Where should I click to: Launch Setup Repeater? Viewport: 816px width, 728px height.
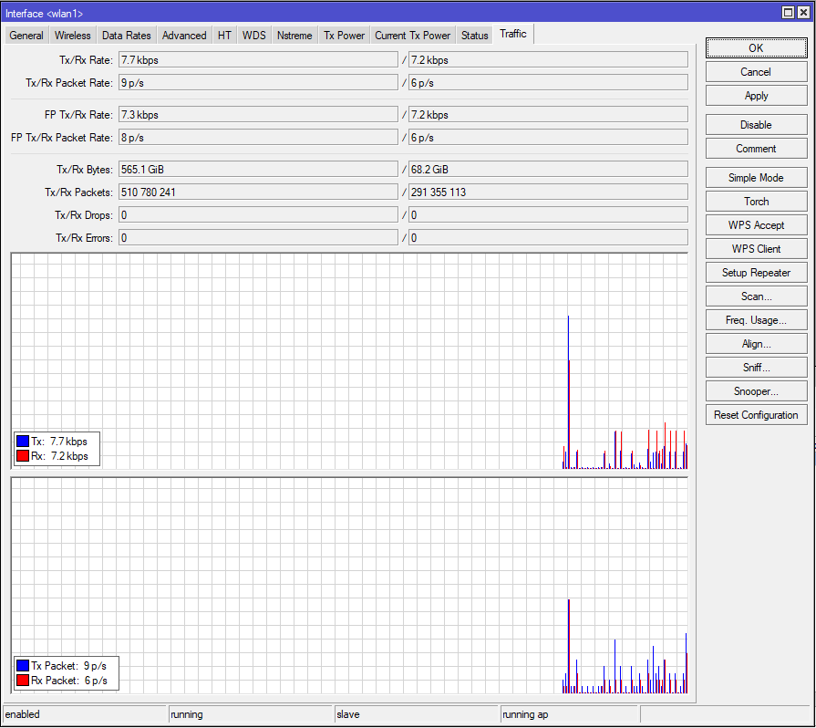[756, 273]
